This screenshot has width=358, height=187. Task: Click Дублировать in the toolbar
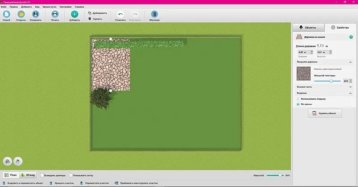click(x=98, y=13)
